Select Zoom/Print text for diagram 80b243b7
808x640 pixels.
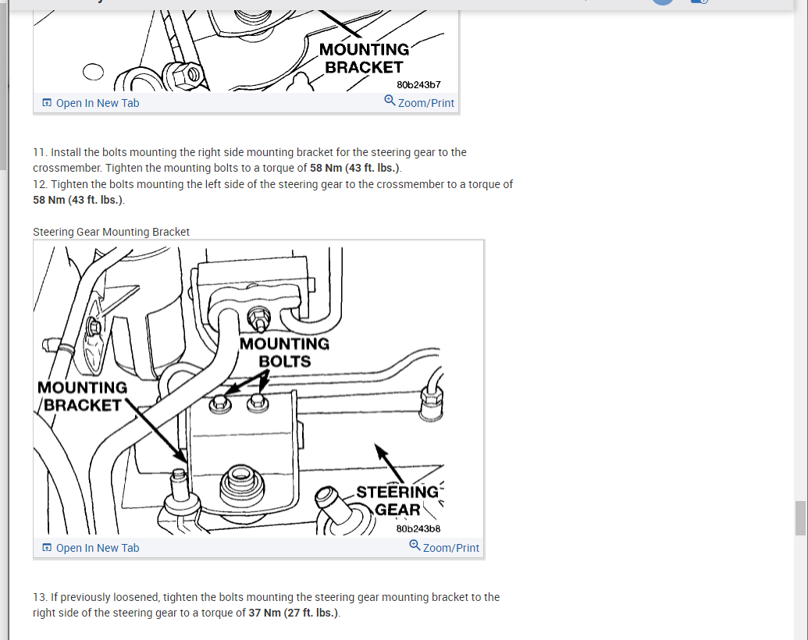pos(426,103)
